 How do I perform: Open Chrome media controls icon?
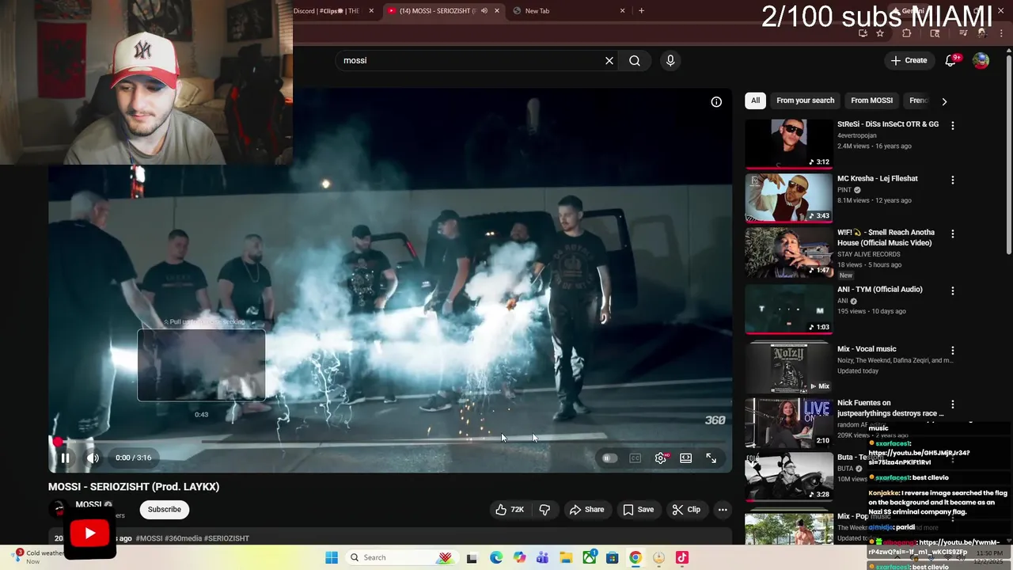coord(962,33)
